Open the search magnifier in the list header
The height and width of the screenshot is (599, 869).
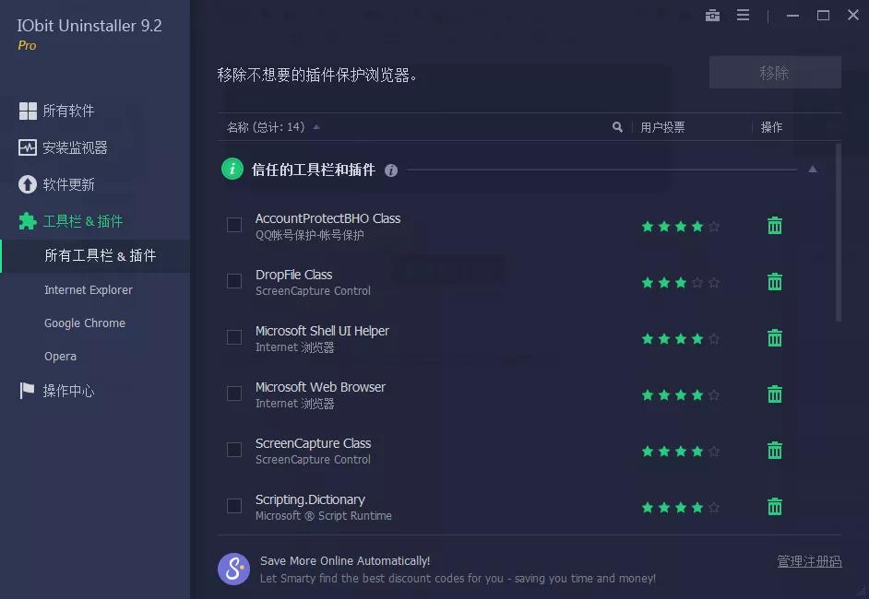[617, 126]
